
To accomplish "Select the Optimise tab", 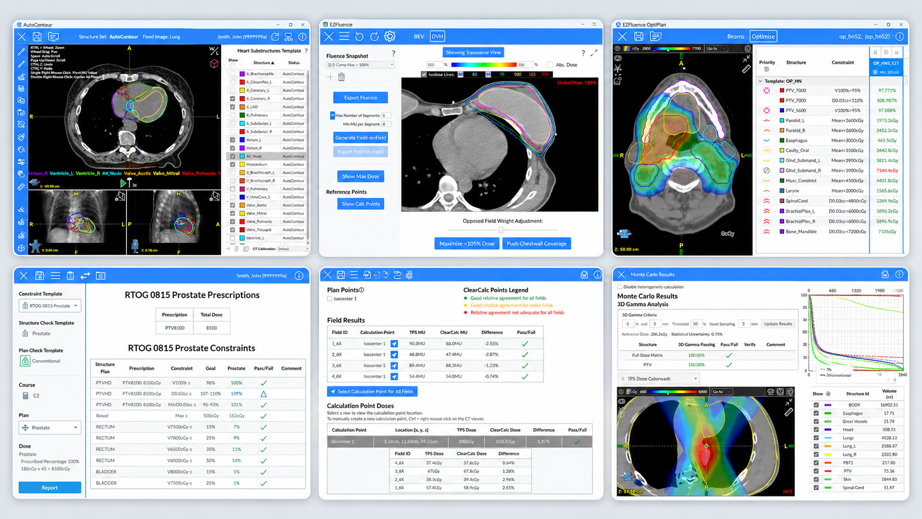I will coord(763,36).
